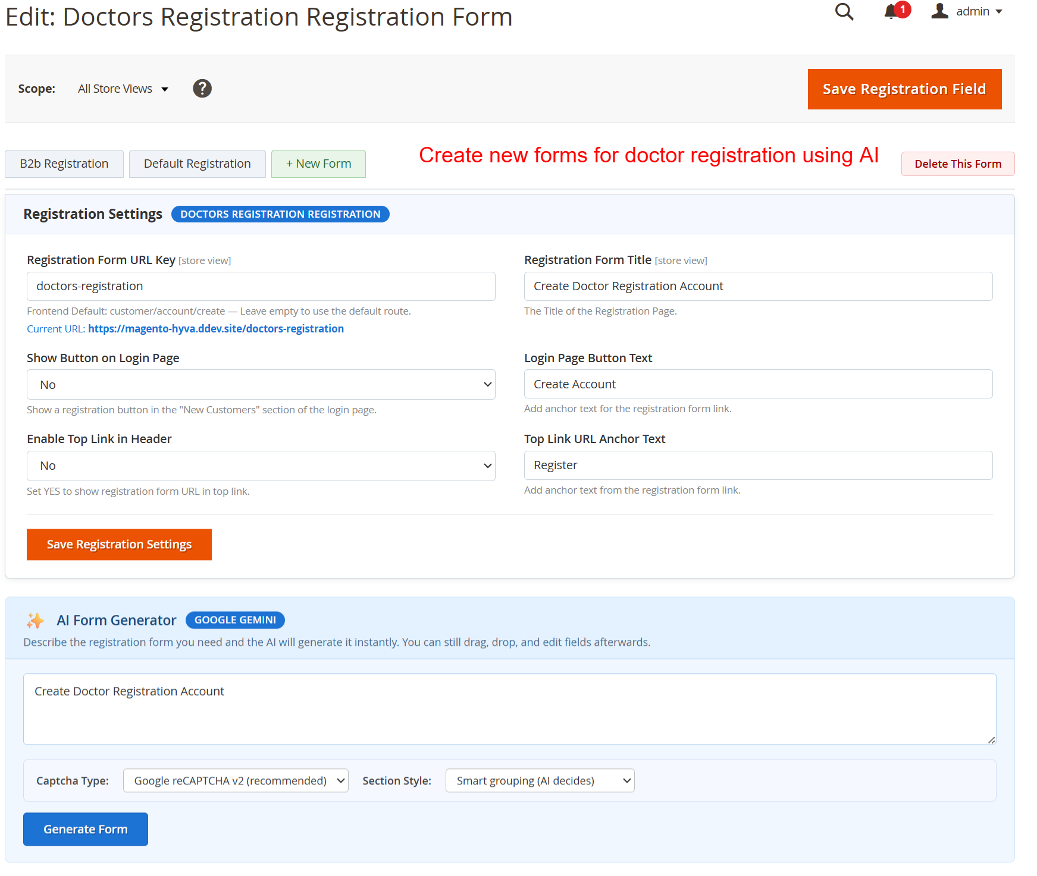Expand the admin account dropdown

(x=979, y=11)
